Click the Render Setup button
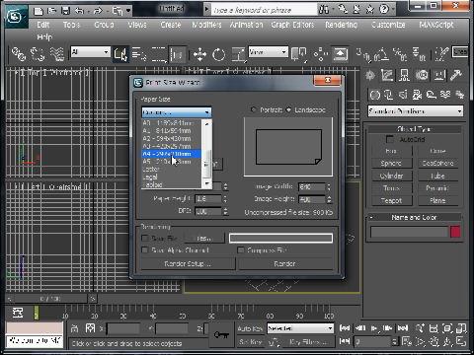This screenshot has height=355, width=474. [x=188, y=264]
